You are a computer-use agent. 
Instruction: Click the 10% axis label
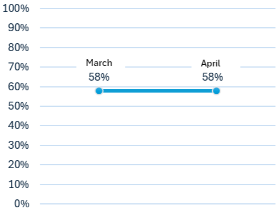click(x=18, y=185)
